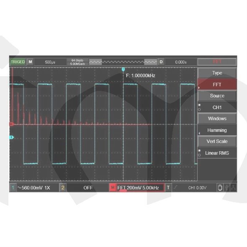Screen dimensions: 247x247
Task: Open the Source menu item
Action: pyautogui.click(x=217, y=96)
